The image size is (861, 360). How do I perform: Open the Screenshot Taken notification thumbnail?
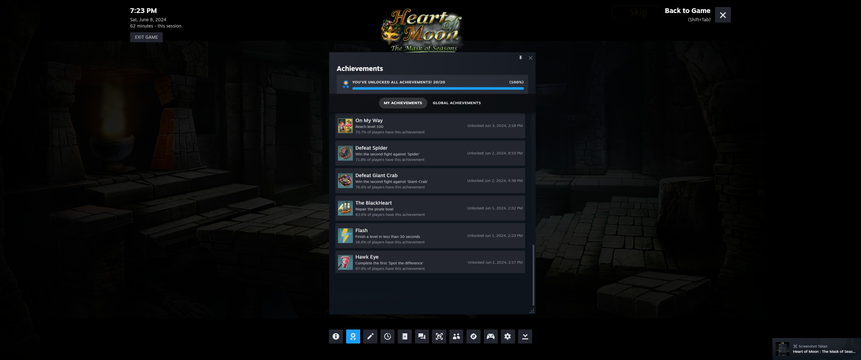pos(782,349)
